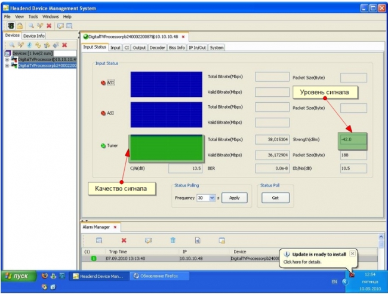Click the blue info icon in Devices toolbar
388x294 pixels.
(29, 45)
